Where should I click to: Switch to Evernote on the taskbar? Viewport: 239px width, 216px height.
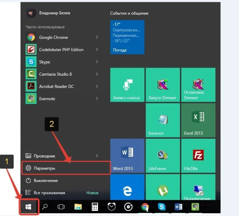195,207
